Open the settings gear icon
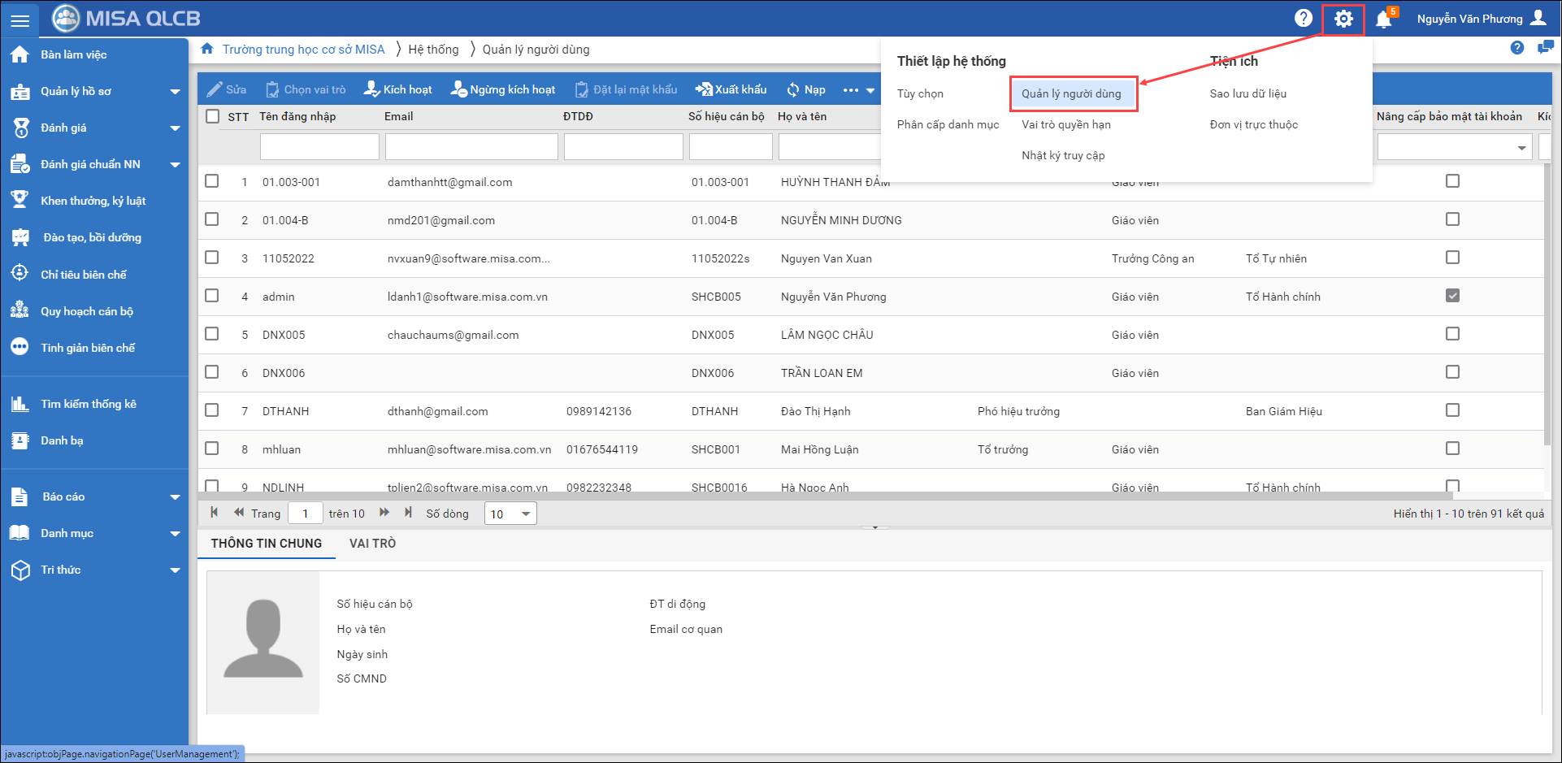 pos(1343,19)
